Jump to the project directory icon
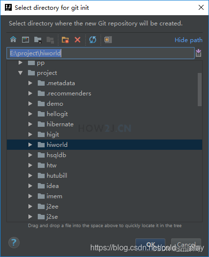 [38, 40]
